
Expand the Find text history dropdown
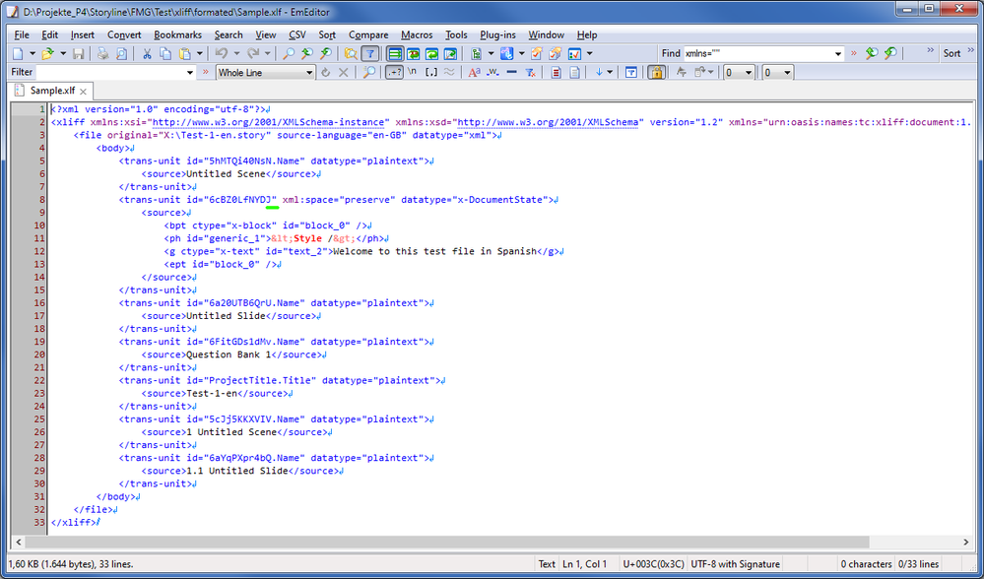838,54
